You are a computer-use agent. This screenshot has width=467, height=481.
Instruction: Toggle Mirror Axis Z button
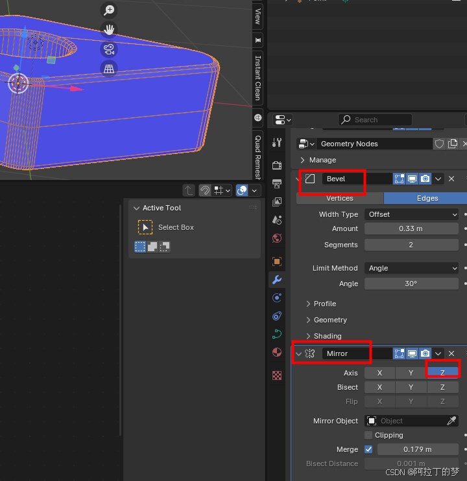(442, 373)
